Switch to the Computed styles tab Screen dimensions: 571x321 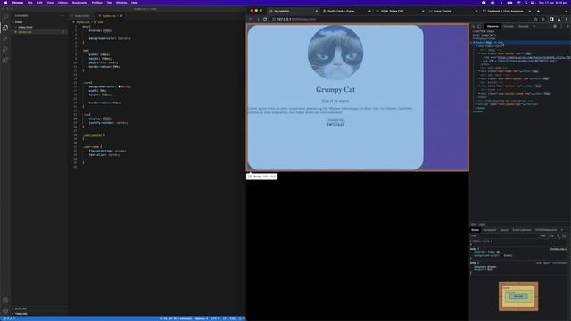(489, 230)
